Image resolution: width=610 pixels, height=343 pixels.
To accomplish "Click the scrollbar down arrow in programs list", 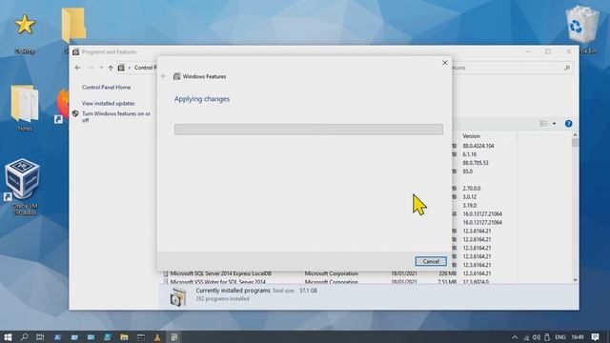I will (x=575, y=279).
